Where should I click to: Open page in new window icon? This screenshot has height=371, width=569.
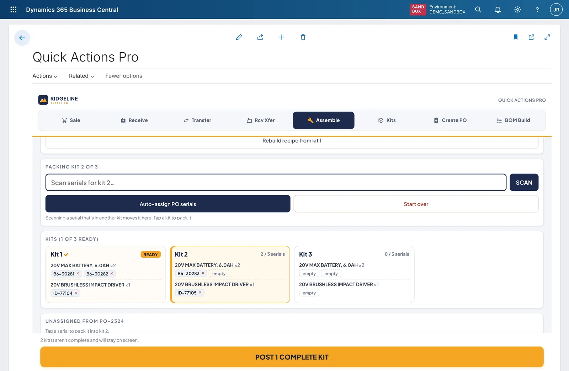(531, 37)
